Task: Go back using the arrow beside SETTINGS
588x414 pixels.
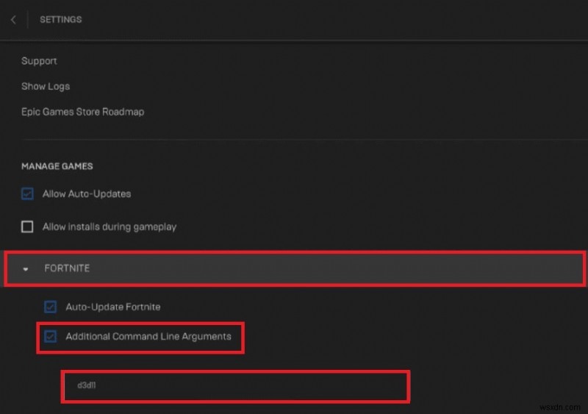Action: point(13,20)
